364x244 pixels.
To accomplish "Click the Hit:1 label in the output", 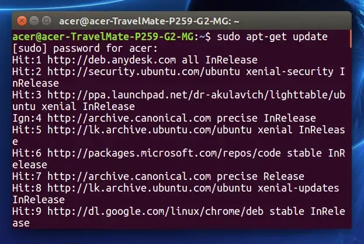I will (x=27, y=59).
